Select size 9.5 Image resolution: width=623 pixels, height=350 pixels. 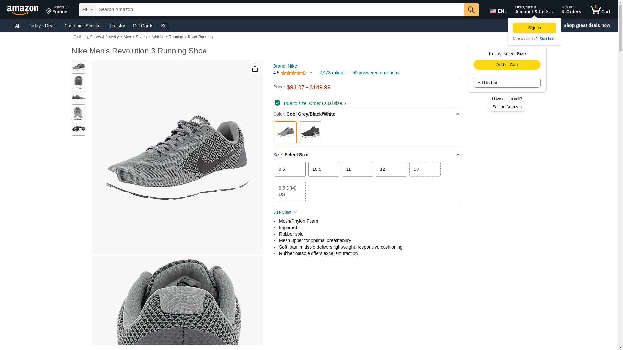pos(290,169)
